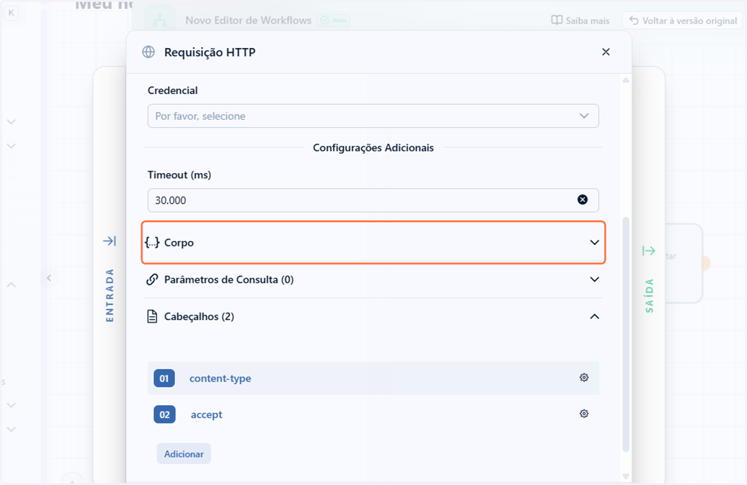Open the Saída panel arrow icon
Screen dimensions: 747x485
point(649,250)
